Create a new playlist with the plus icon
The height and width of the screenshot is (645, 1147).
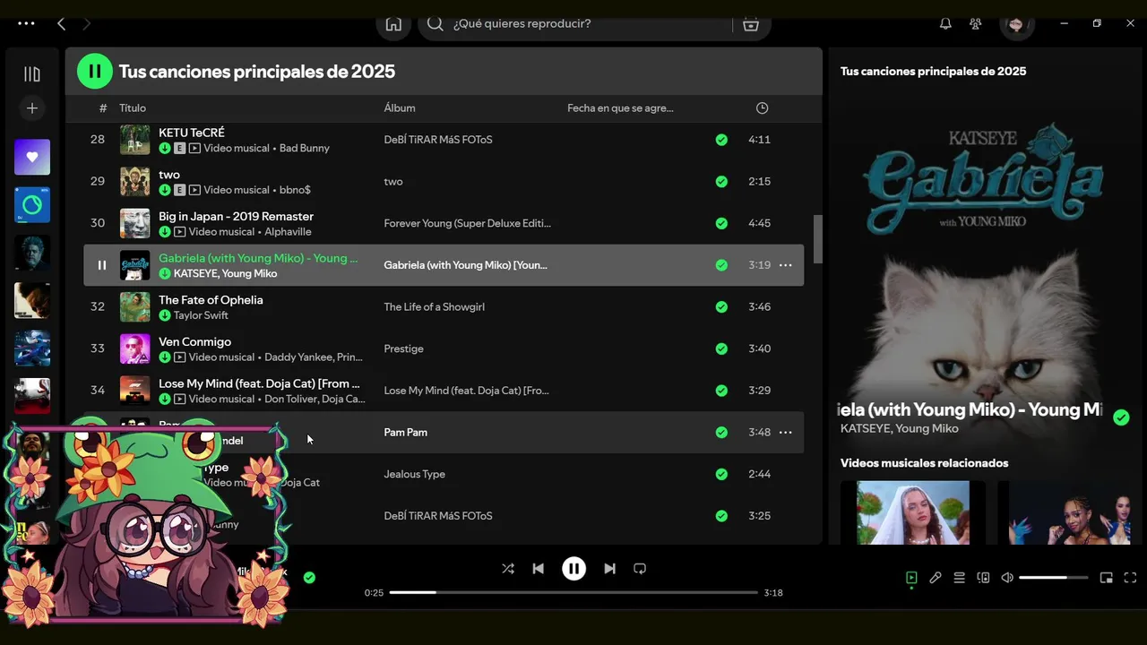tap(32, 108)
